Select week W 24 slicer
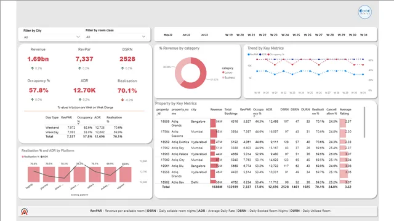 (x=285, y=35)
